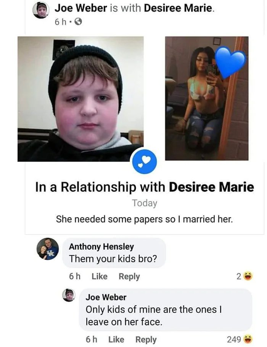This screenshot has height=347, width=267.
Task: Click the 6 h timestamp on Anthony's comment
Action: [75, 276]
